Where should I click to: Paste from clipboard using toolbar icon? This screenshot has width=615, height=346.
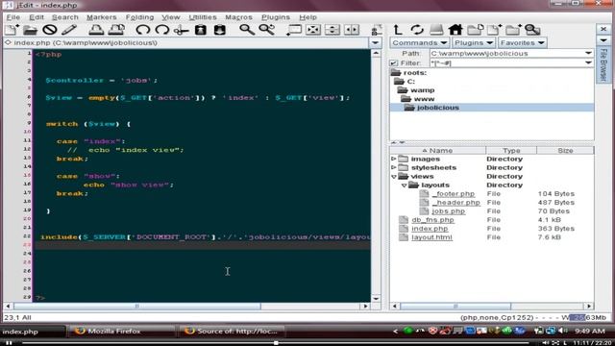tap(220, 30)
